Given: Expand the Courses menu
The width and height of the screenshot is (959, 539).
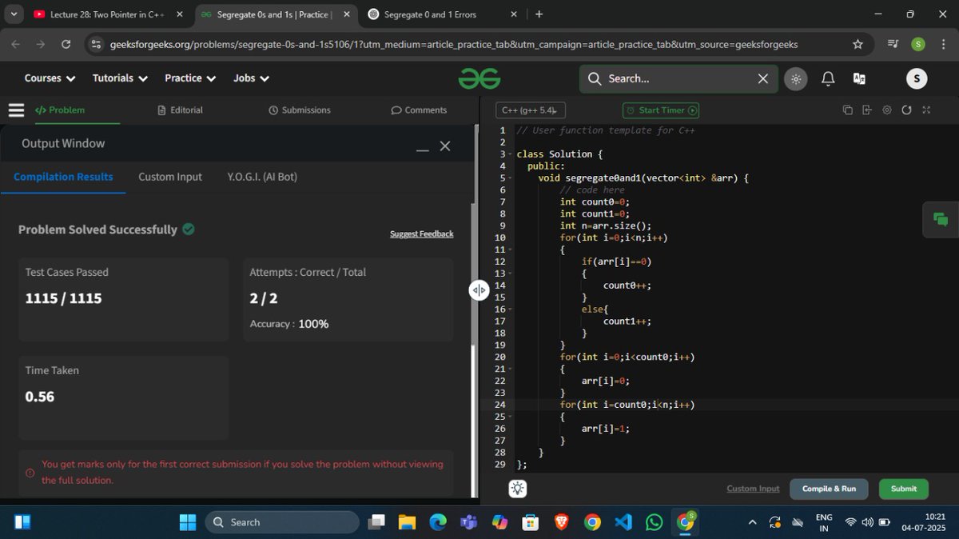Looking at the screenshot, I should pyautogui.click(x=50, y=78).
